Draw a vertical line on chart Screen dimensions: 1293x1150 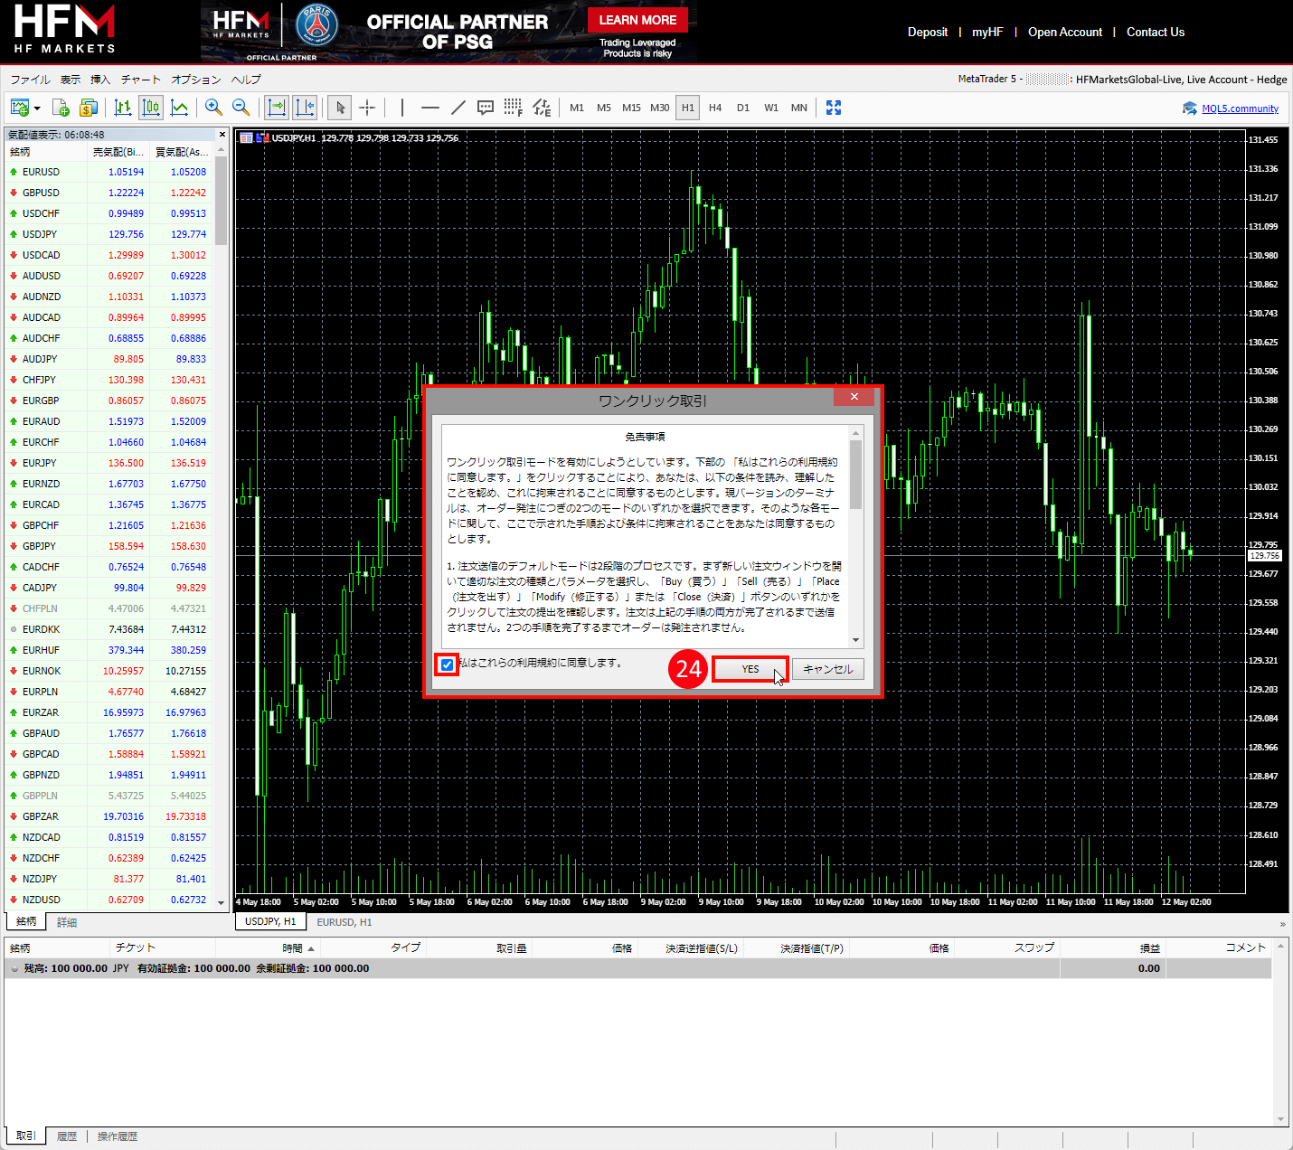pyautogui.click(x=402, y=108)
